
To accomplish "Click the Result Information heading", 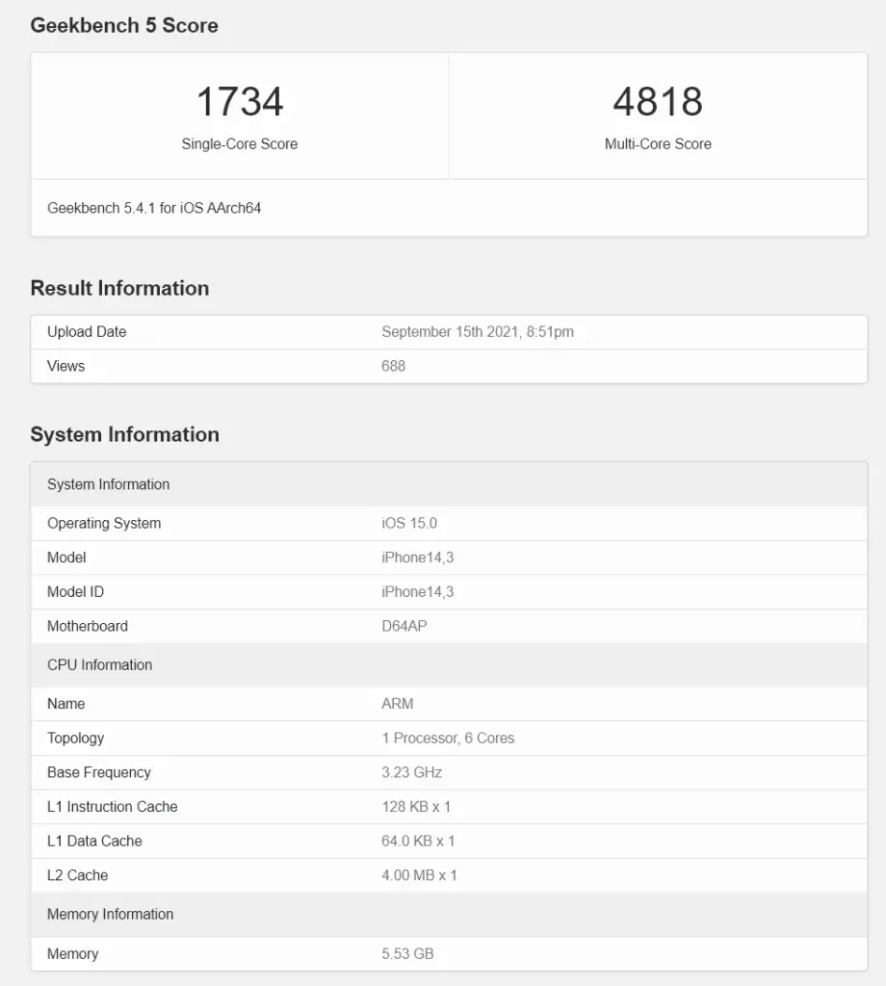I will pyautogui.click(x=119, y=288).
